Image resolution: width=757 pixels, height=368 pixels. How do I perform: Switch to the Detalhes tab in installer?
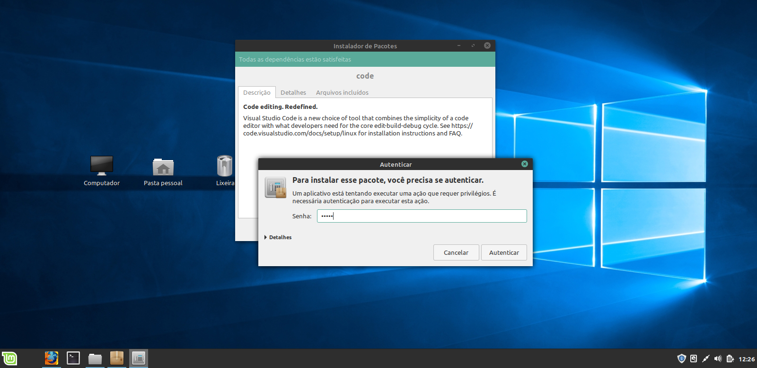coord(293,92)
